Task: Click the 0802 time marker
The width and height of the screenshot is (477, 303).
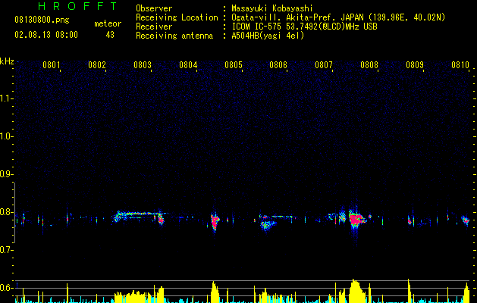Action: (x=97, y=65)
